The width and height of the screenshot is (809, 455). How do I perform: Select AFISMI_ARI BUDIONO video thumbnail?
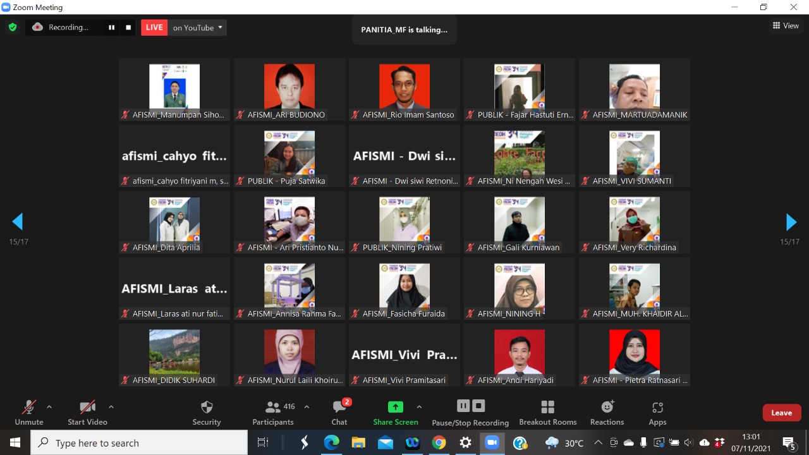tap(289, 89)
